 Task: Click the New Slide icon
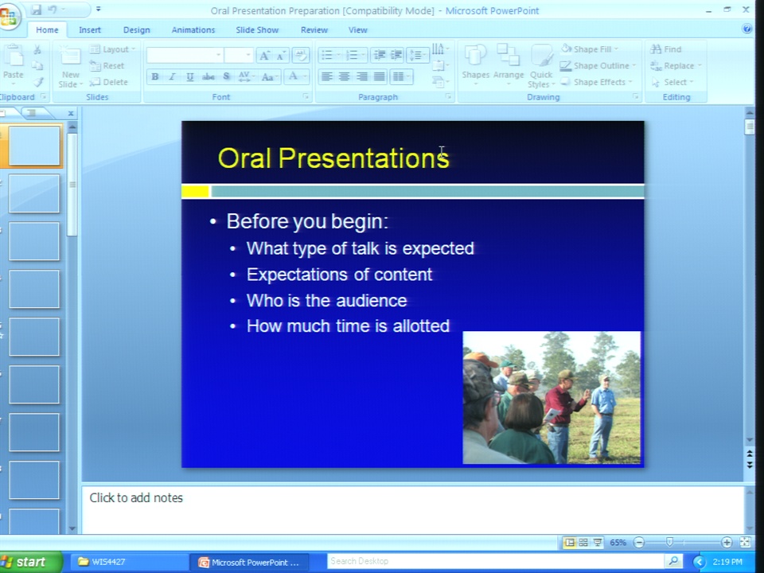70,57
